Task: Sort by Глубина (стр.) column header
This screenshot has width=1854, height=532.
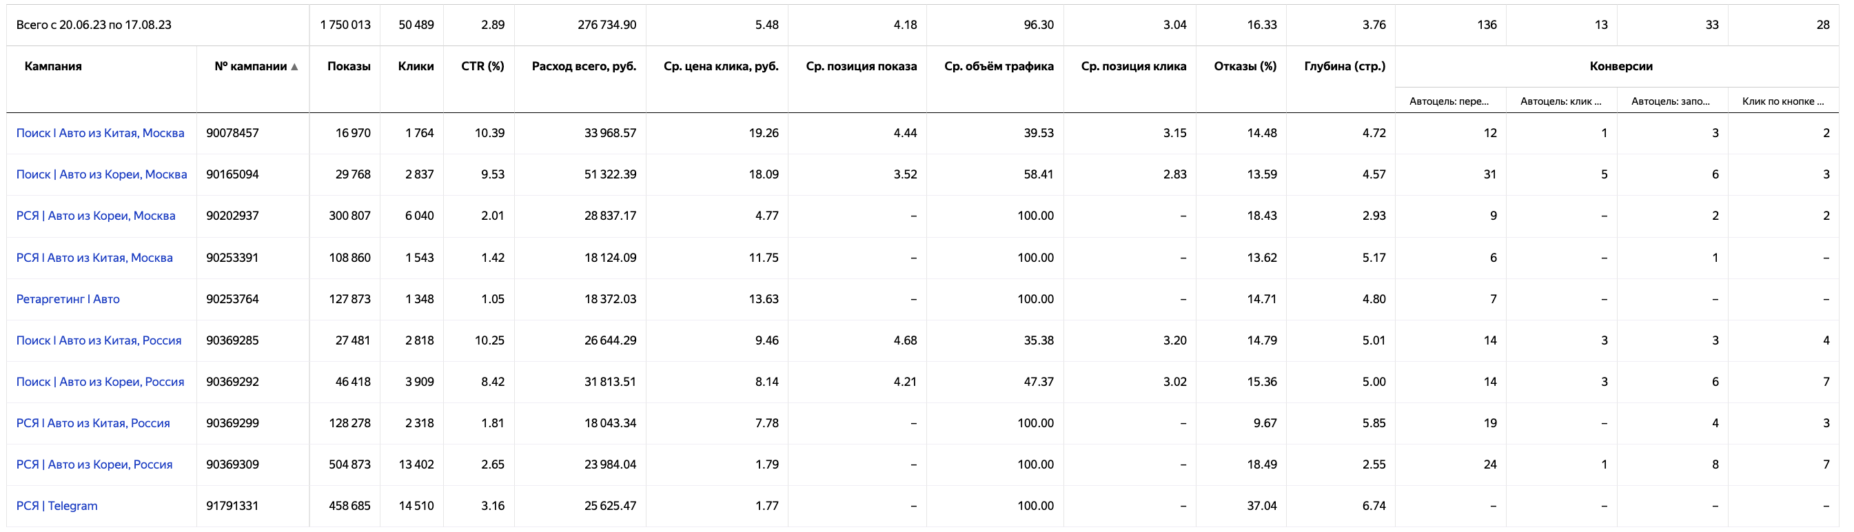Action: (x=1344, y=66)
